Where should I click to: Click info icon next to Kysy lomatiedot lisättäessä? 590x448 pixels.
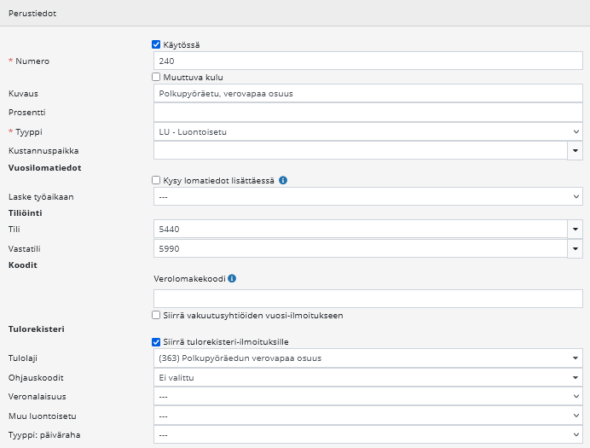283,180
